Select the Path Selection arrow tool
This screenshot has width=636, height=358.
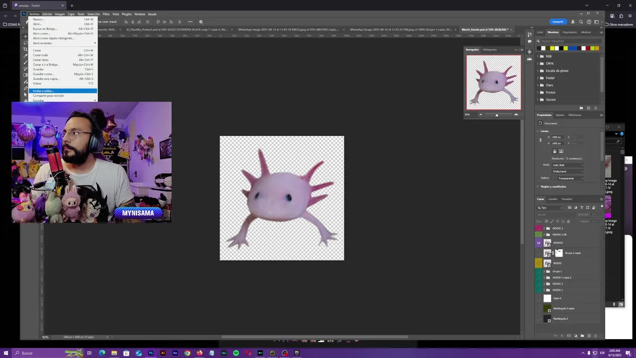click(x=25, y=94)
